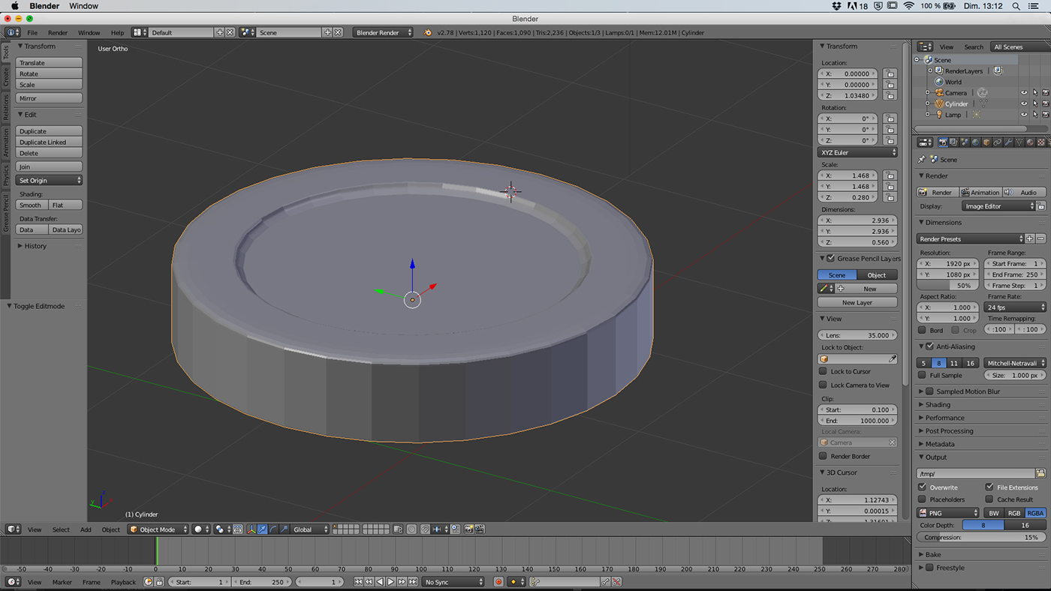The width and height of the screenshot is (1051, 591).
Task: Click the timeline auto-keyframe record button
Action: (x=498, y=582)
